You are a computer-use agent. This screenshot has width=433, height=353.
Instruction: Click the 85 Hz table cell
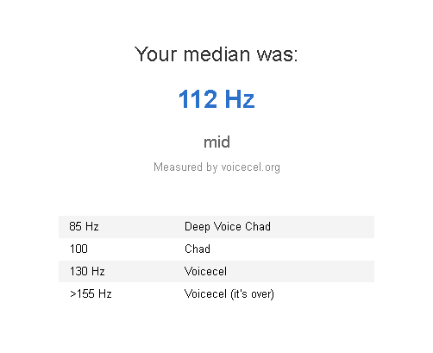click(84, 226)
